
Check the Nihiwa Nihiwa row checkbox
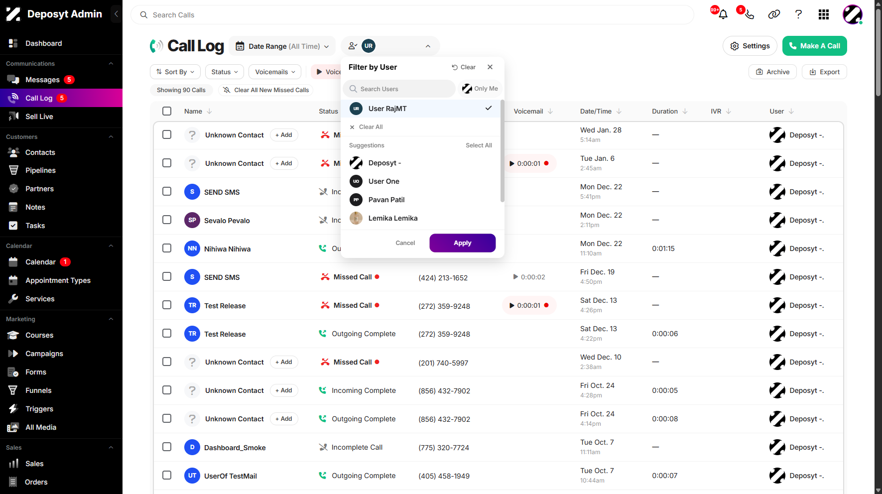167,248
